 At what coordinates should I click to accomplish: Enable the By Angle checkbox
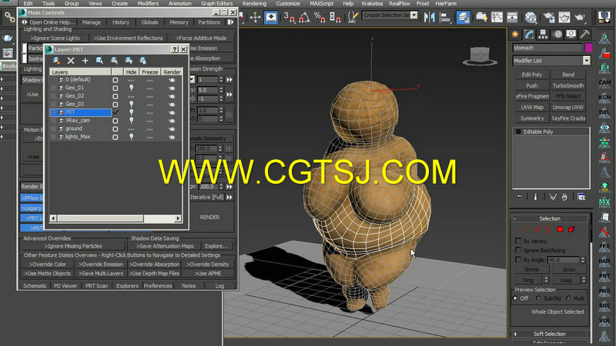point(518,259)
